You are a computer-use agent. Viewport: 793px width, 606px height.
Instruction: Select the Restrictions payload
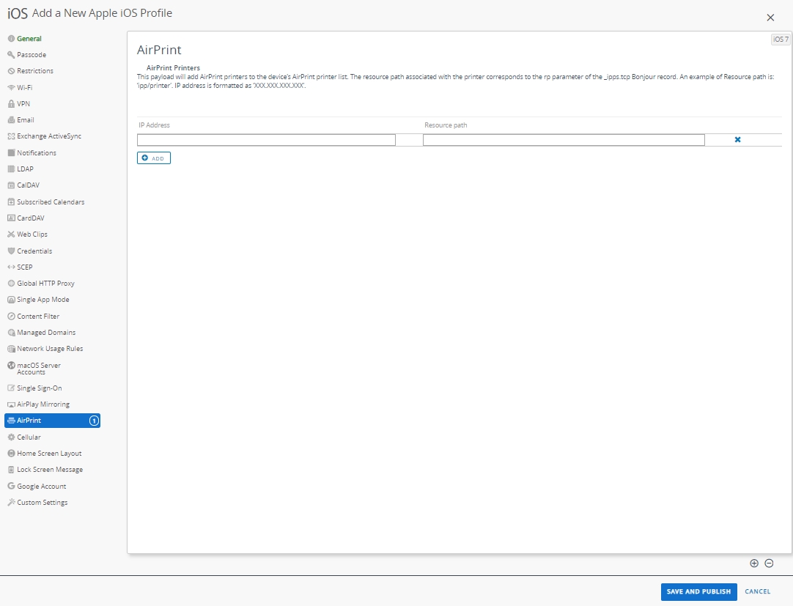(34, 71)
